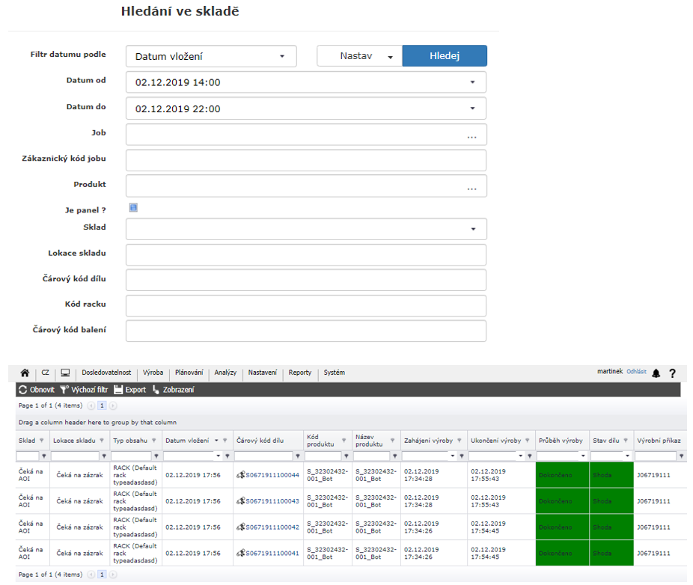
Task: Open the Zobrazení view toolbar option
Action: (173, 390)
